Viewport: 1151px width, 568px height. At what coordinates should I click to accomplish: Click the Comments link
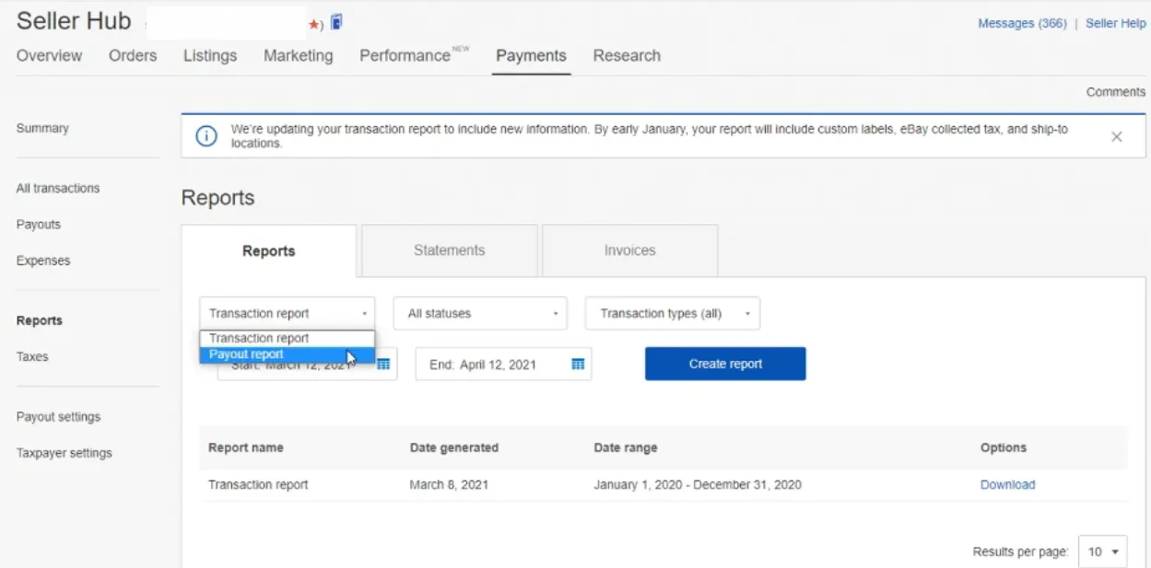coord(1116,92)
